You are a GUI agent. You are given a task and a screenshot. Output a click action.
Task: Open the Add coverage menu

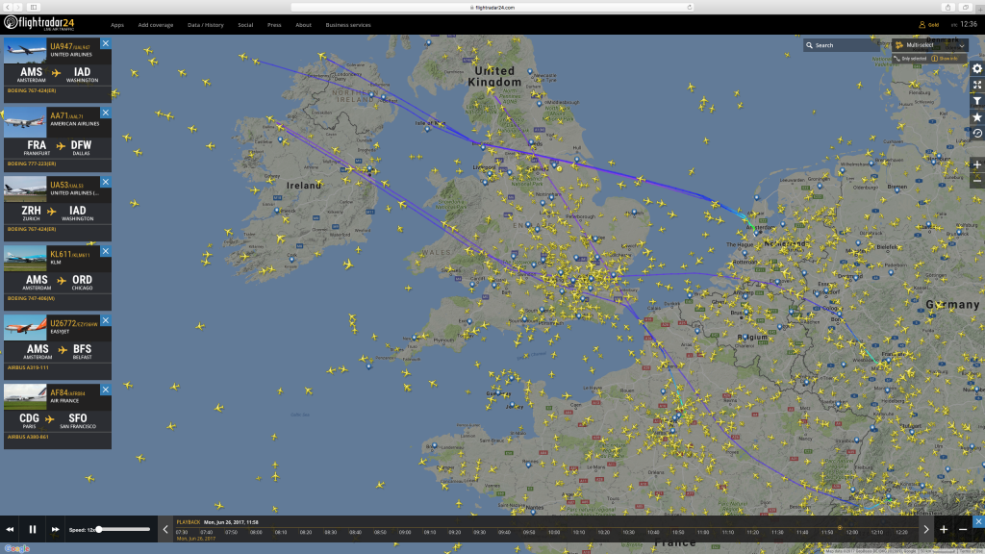click(x=155, y=25)
